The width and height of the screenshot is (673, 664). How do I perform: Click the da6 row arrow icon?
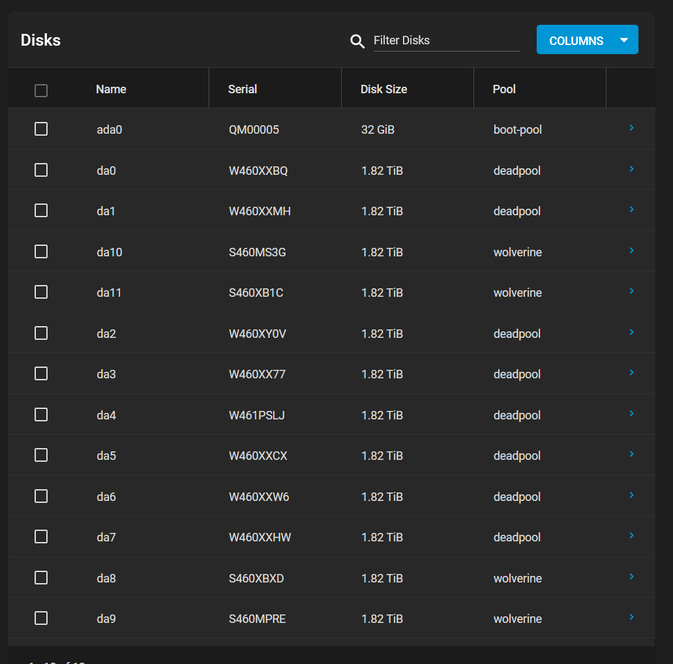pos(631,496)
